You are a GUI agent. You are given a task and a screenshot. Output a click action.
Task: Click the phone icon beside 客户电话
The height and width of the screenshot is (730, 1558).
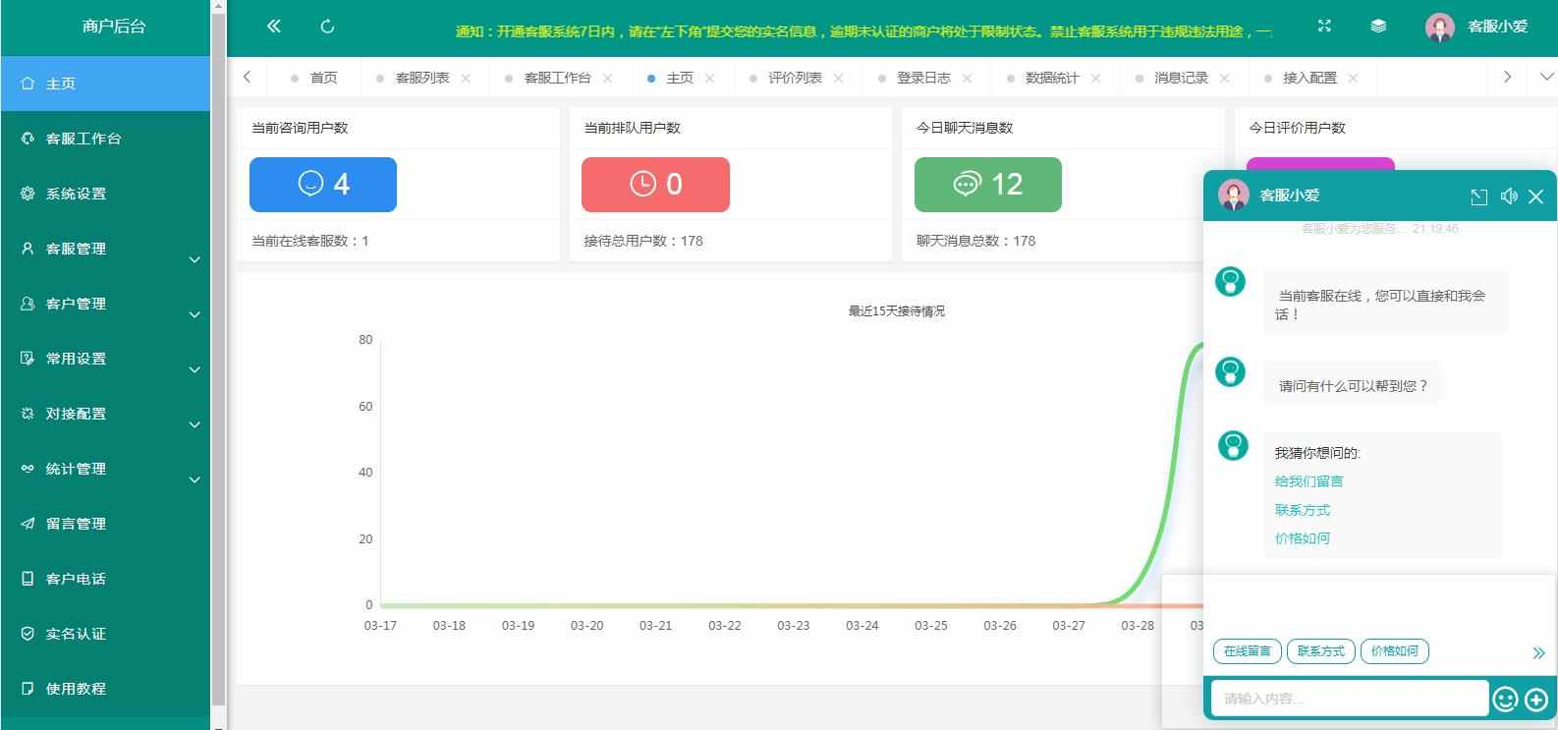[x=28, y=579]
